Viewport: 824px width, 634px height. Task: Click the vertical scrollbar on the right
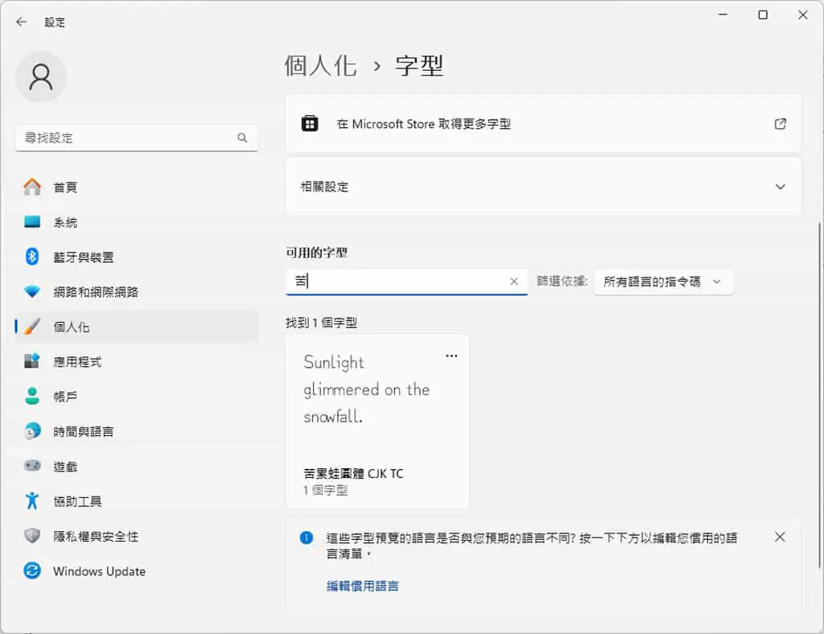(819, 394)
